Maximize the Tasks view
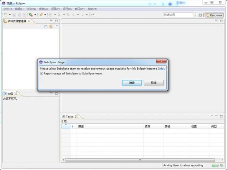227x170 pixels. (x=221, y=116)
